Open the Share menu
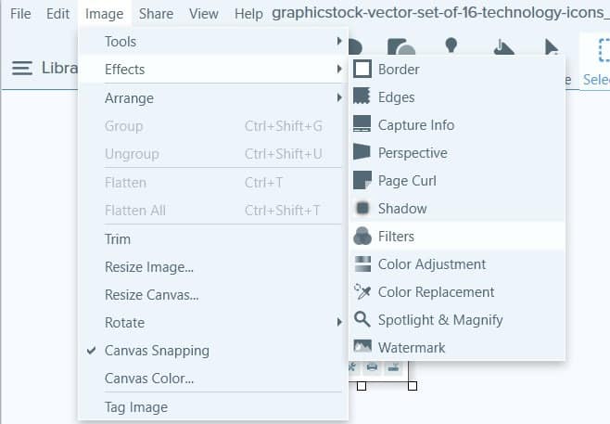Screen dimensions: 610x424 pos(156,14)
